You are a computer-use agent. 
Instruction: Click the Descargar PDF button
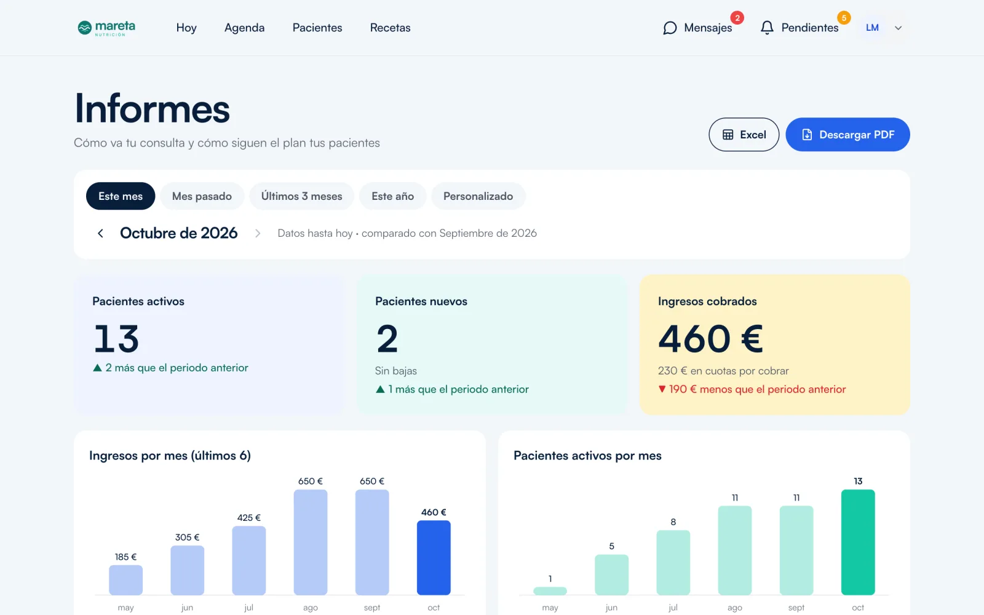pos(847,135)
